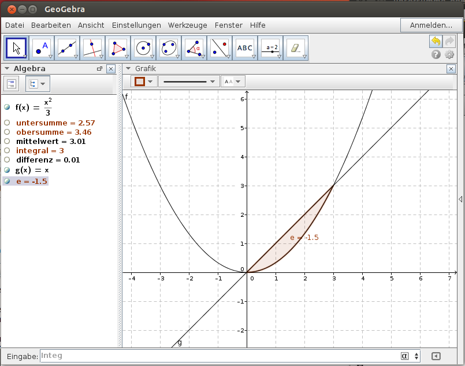Viewport: 465px width, 366px height.
Task: Open the Fenster menu
Action: pos(229,25)
